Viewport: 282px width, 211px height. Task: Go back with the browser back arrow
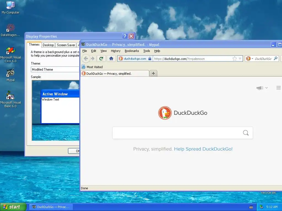(x=86, y=59)
